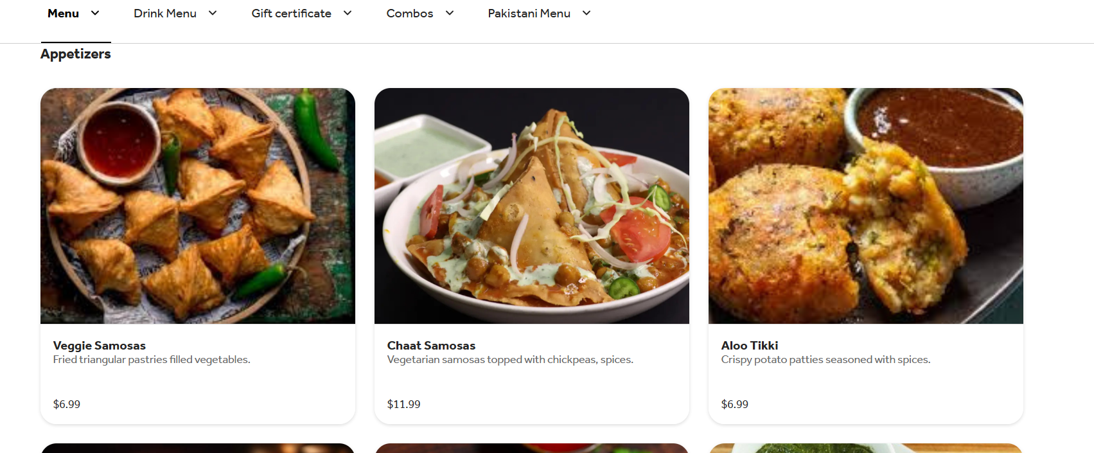Select the $11.99 price for Chaat Samosas

pyautogui.click(x=403, y=404)
